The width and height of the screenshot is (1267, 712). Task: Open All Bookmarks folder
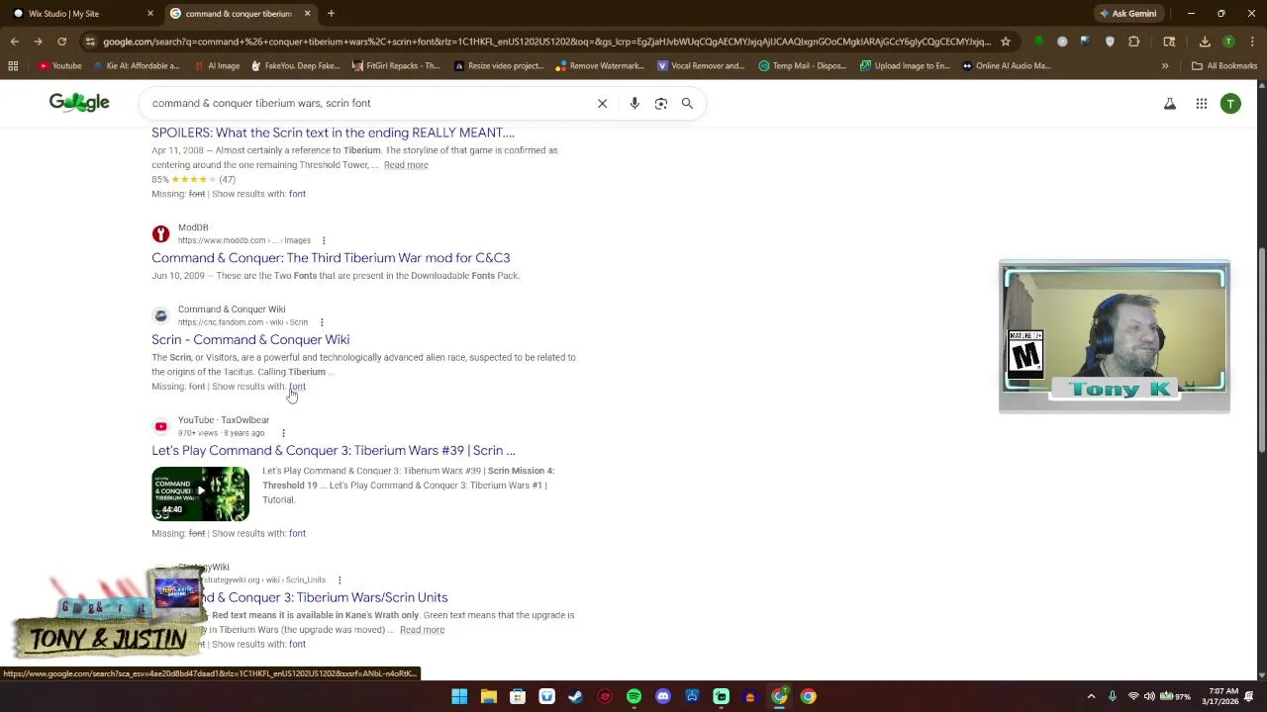[x=1224, y=66]
